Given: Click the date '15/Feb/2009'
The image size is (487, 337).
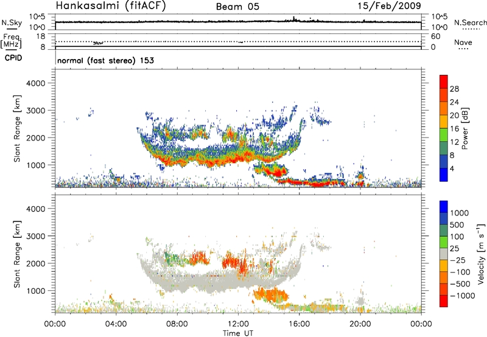Looking at the screenshot, I should click(390, 6).
